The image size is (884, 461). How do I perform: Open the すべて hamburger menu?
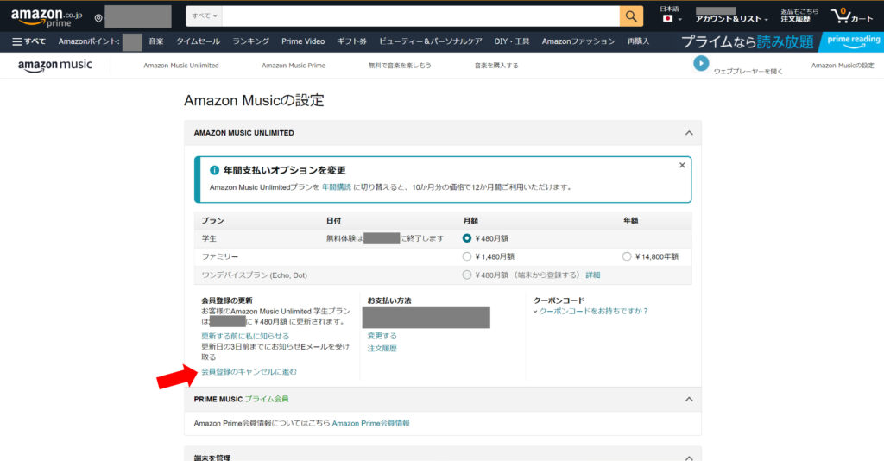[x=28, y=41]
